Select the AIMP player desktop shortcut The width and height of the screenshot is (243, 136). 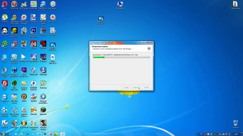24,98
